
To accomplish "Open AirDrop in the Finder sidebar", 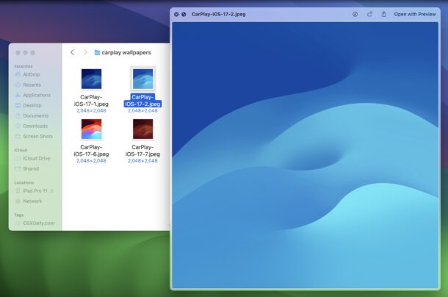I will [31, 74].
